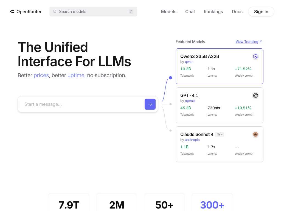
Task: Click the 19.3B tokens value
Action: [186, 69]
